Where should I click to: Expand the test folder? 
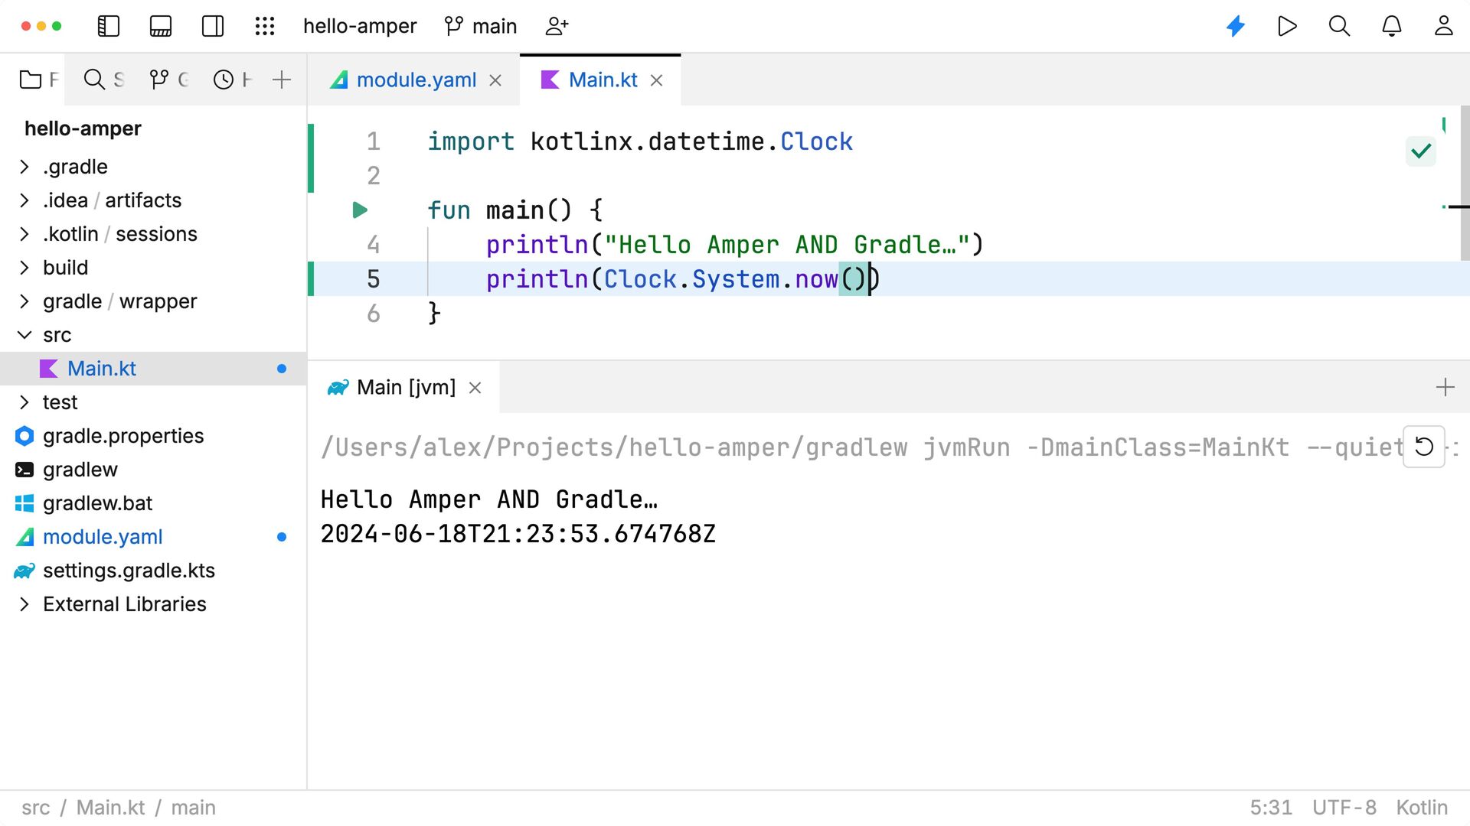[24, 402]
